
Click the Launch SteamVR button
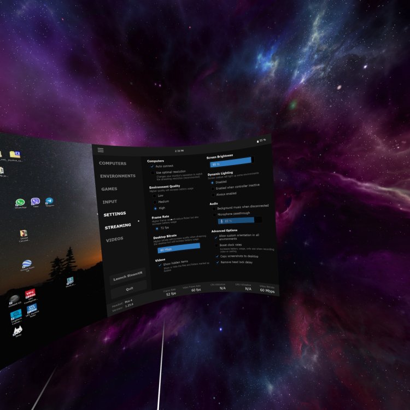(128, 277)
